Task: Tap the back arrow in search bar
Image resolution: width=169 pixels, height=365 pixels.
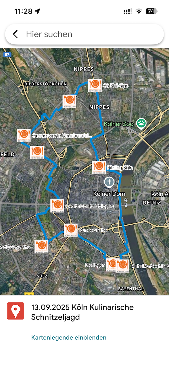Action: [x=15, y=34]
